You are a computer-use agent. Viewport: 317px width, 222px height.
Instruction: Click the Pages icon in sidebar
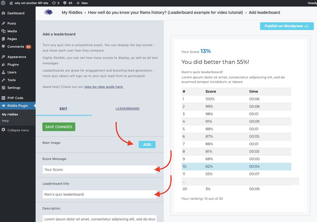[3, 39]
